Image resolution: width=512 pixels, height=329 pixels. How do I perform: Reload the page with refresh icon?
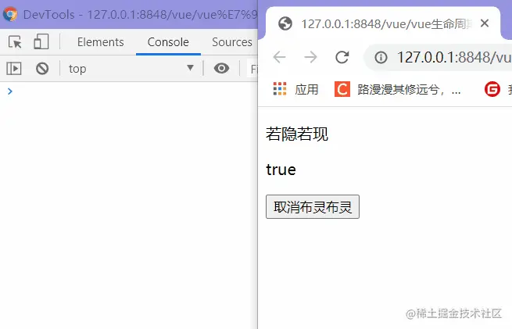(342, 57)
